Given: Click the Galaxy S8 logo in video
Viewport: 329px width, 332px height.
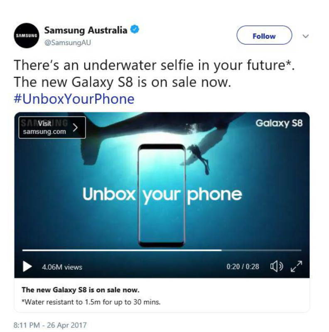Looking at the screenshot, I should 279,123.
